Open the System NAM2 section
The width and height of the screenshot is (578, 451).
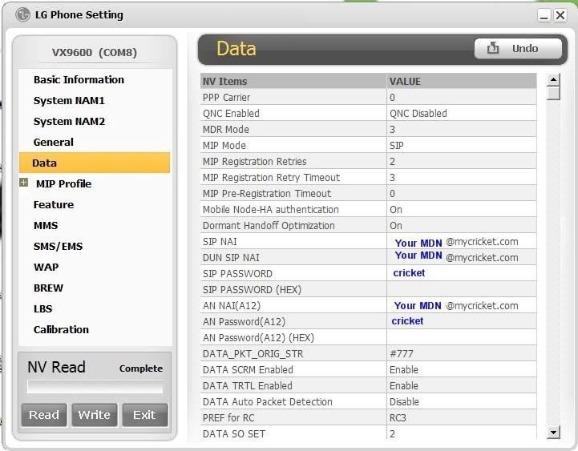(x=69, y=121)
